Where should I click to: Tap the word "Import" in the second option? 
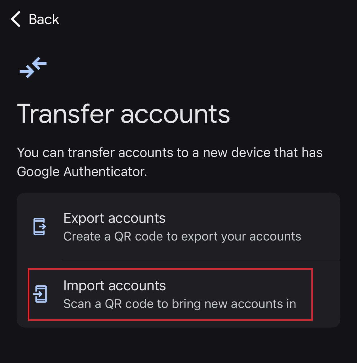84,286
